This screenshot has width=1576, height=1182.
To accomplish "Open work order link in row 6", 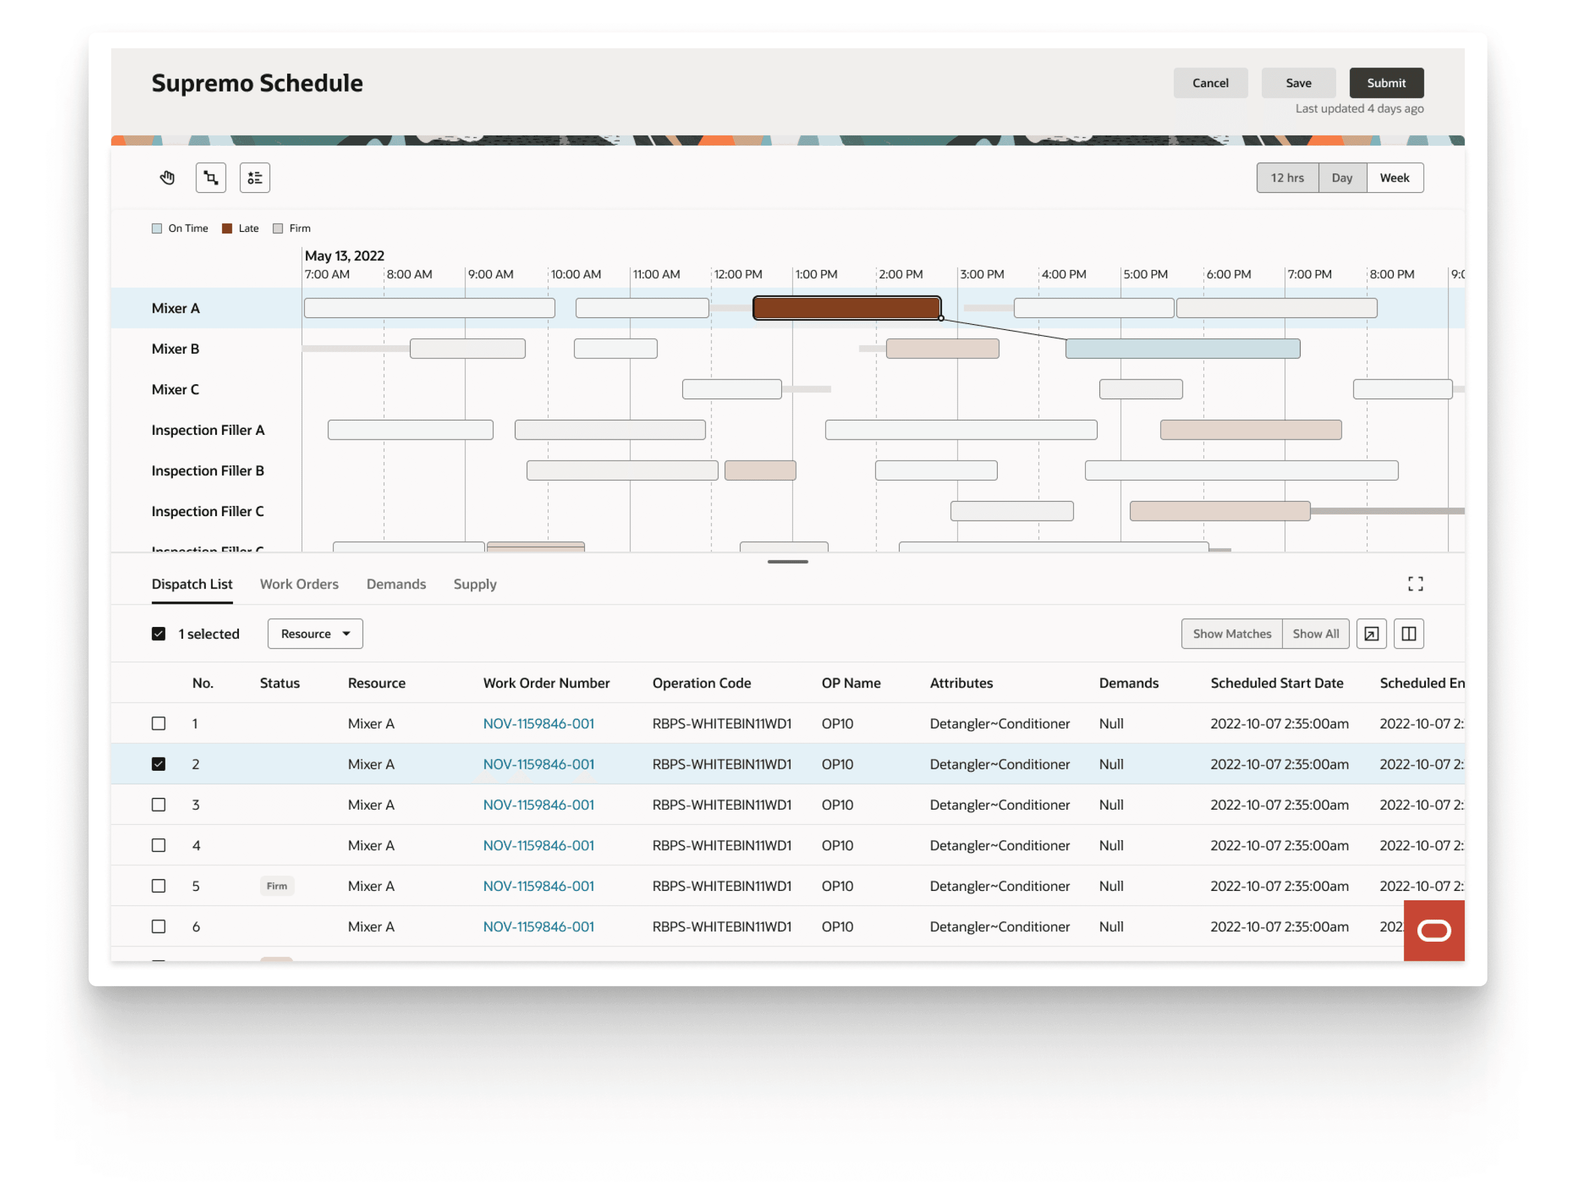I will [539, 927].
